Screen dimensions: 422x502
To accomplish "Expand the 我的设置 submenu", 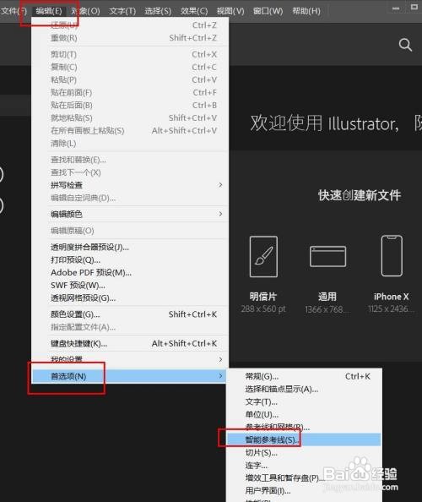I will 130,359.
